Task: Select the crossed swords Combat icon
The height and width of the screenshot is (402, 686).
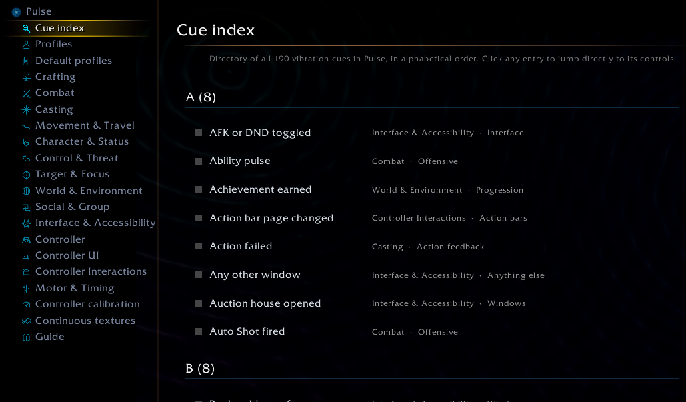Action: pyautogui.click(x=26, y=93)
